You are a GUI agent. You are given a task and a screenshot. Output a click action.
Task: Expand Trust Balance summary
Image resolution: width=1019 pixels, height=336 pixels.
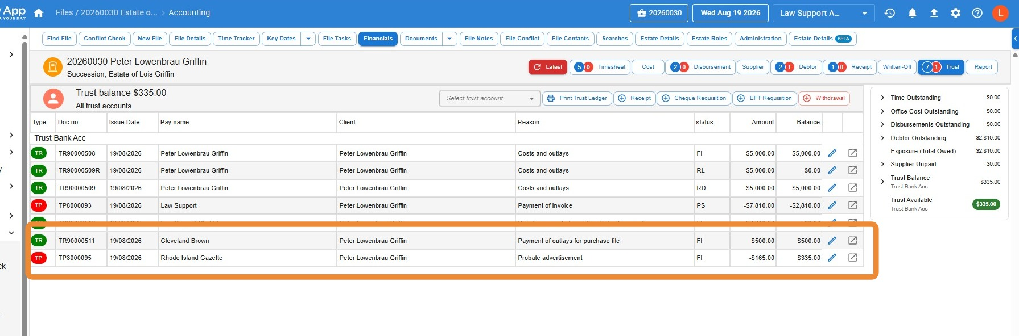(x=882, y=182)
